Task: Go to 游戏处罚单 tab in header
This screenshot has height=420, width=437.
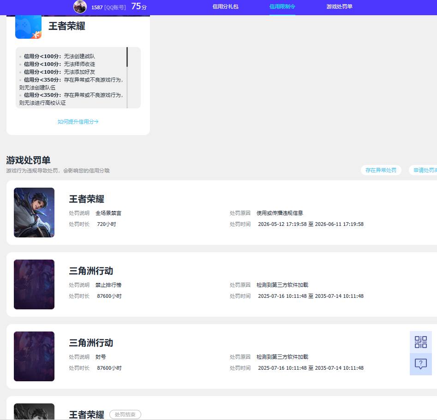Action: pyautogui.click(x=339, y=6)
